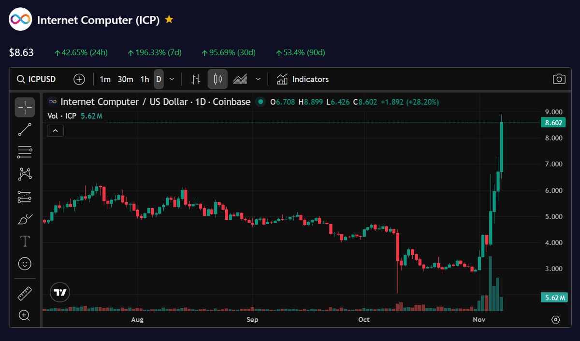Click the Nov label on time axis

point(479,320)
